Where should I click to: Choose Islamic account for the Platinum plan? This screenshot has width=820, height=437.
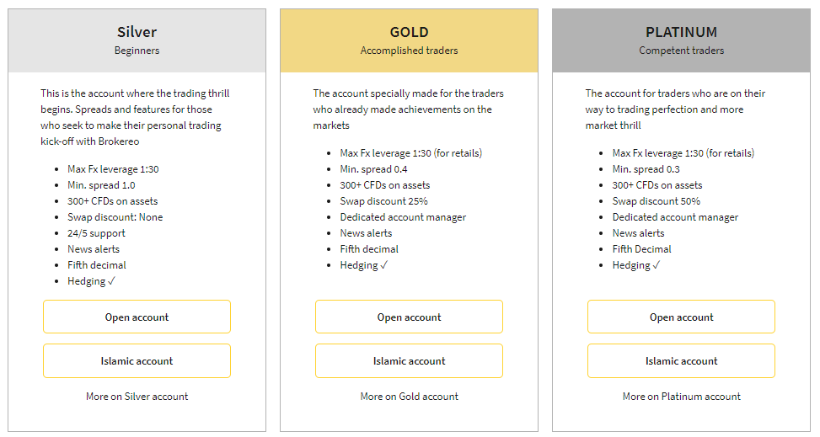[x=681, y=361]
